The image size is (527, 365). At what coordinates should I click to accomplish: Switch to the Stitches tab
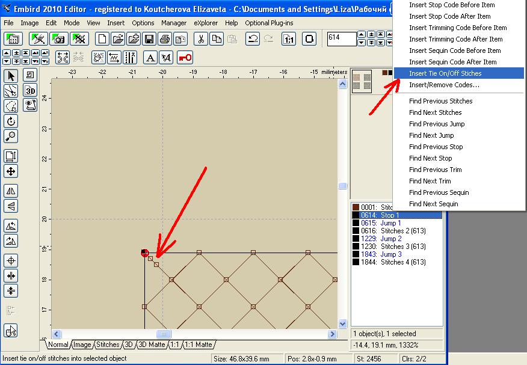point(108,345)
